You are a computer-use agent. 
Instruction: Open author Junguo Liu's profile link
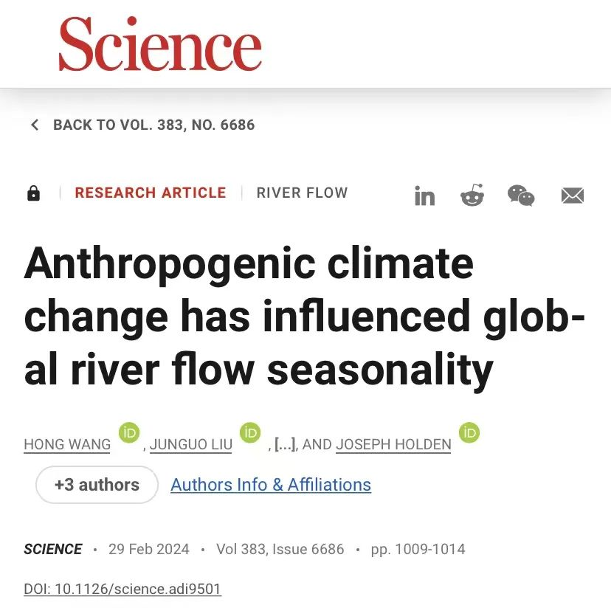(191, 444)
